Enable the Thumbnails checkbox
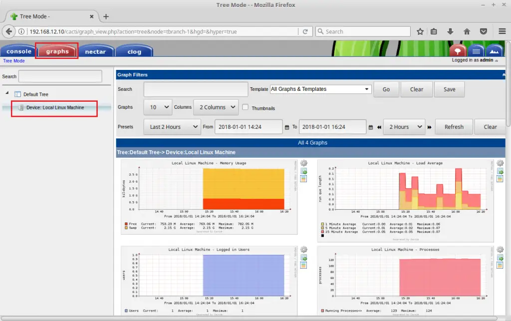This screenshot has width=511, height=321. (245, 107)
